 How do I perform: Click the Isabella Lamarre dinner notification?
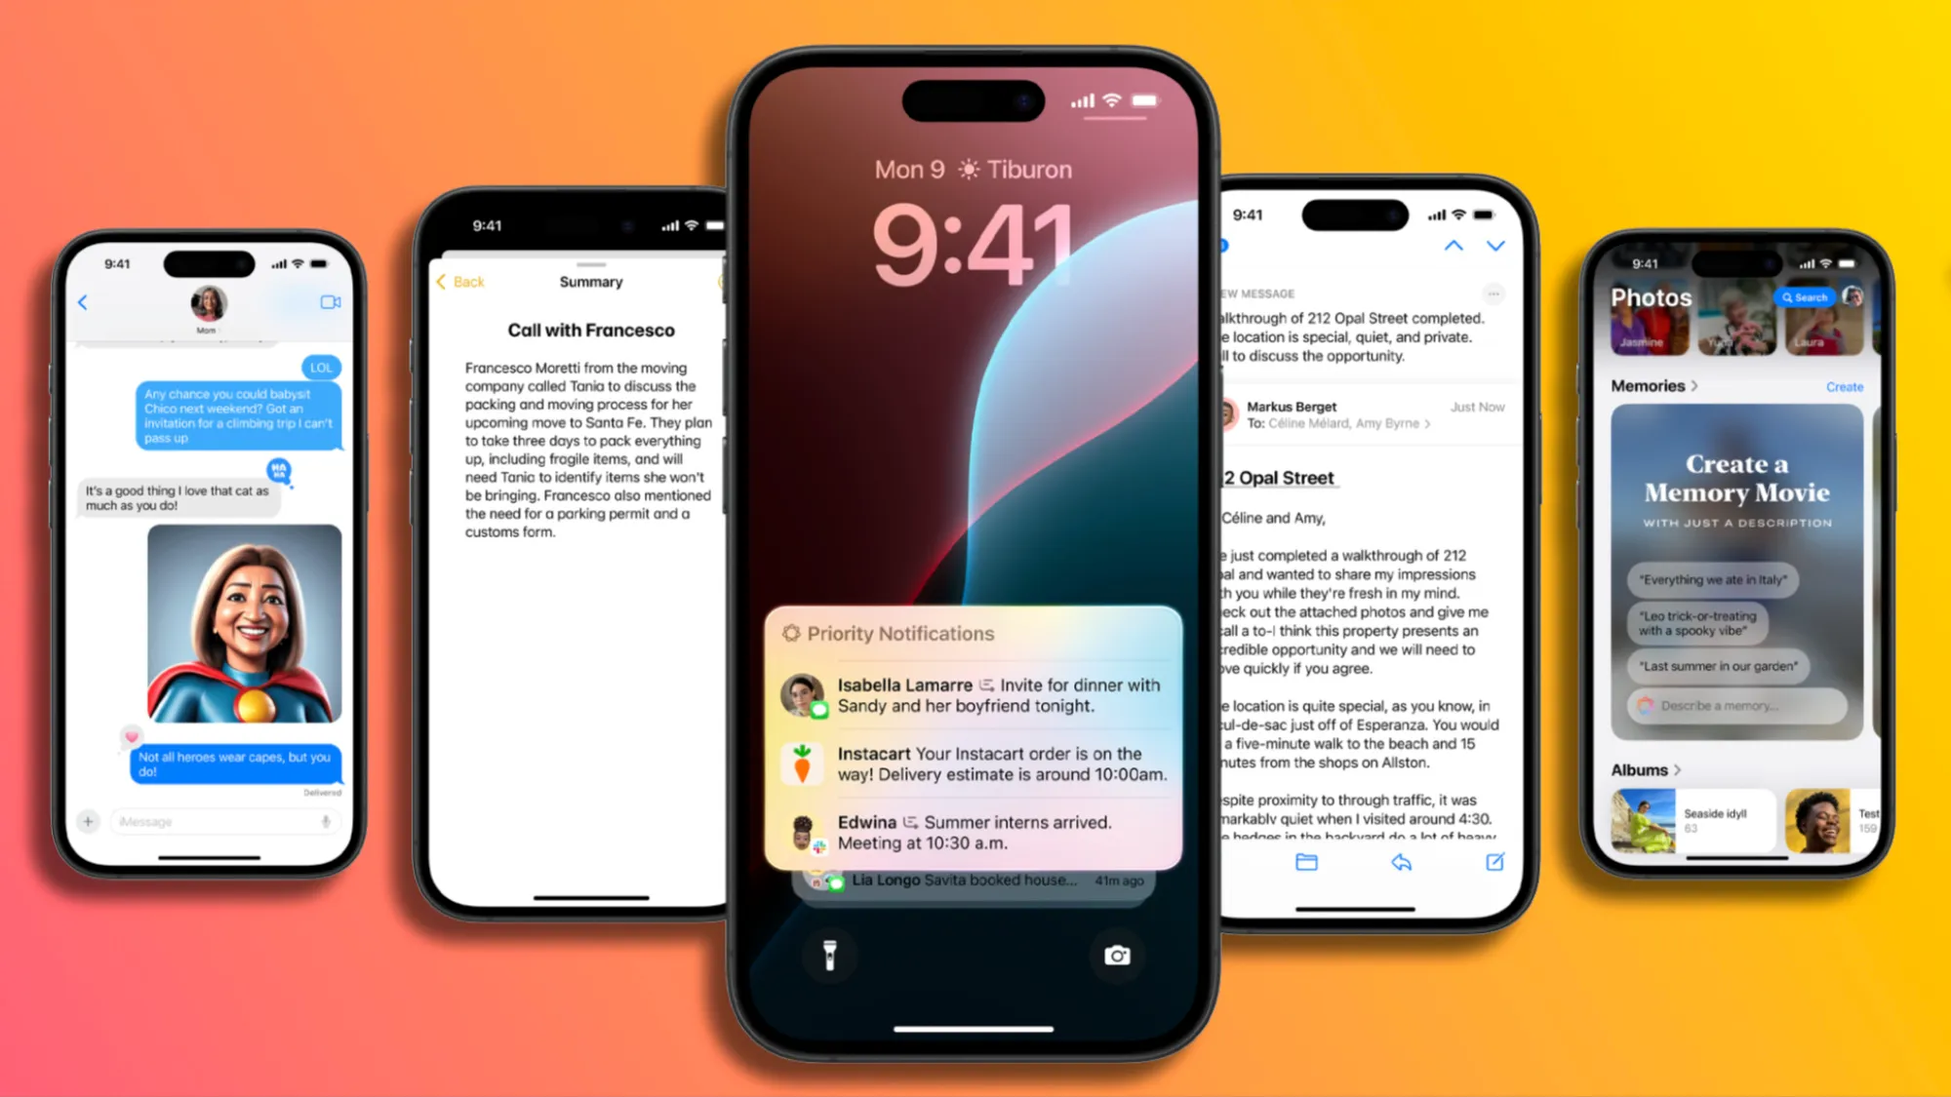(x=973, y=695)
